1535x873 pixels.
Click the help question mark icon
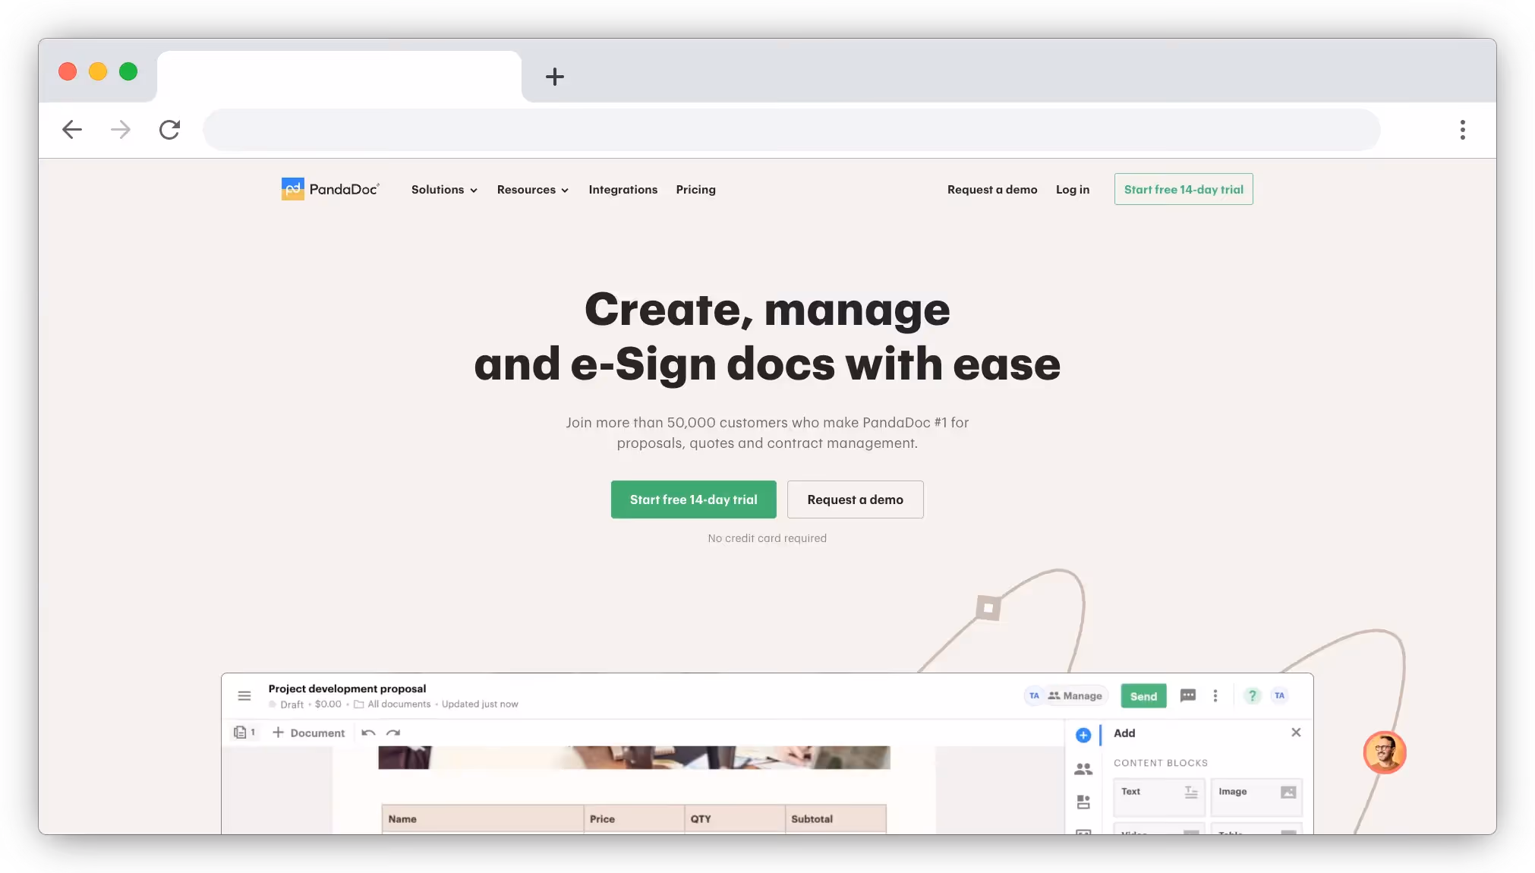(1251, 695)
